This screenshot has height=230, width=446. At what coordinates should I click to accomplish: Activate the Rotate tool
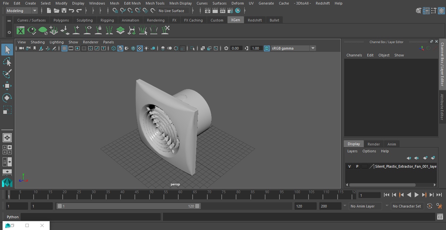coord(7,98)
